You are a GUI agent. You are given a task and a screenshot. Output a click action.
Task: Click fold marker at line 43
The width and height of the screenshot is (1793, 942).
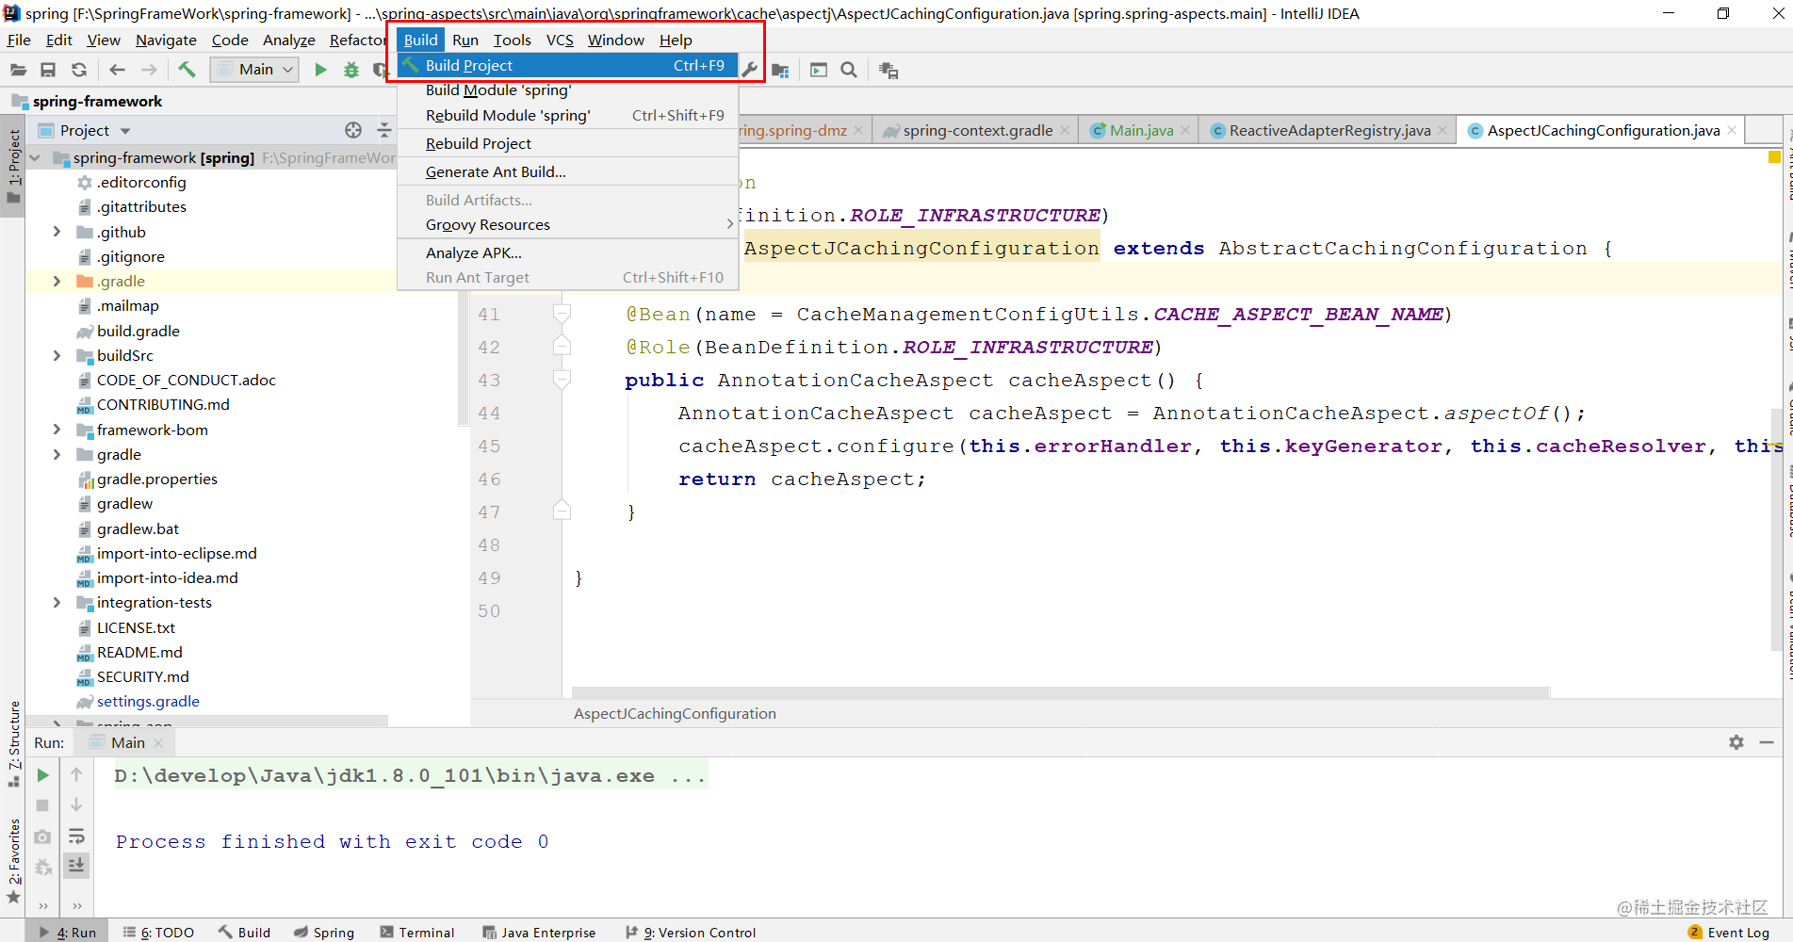(x=562, y=380)
